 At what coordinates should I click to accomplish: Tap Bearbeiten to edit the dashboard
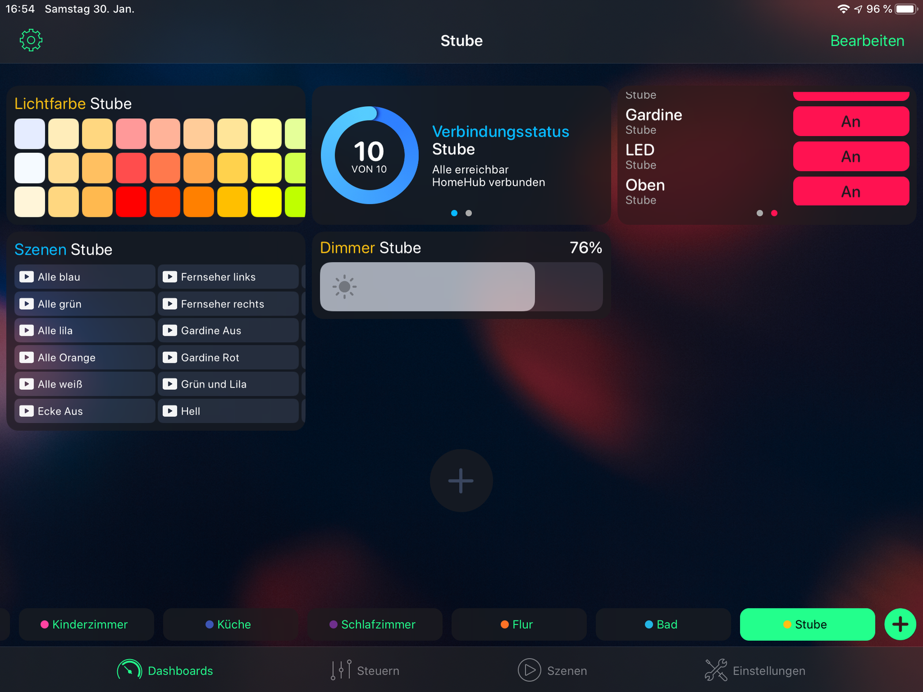pos(867,41)
